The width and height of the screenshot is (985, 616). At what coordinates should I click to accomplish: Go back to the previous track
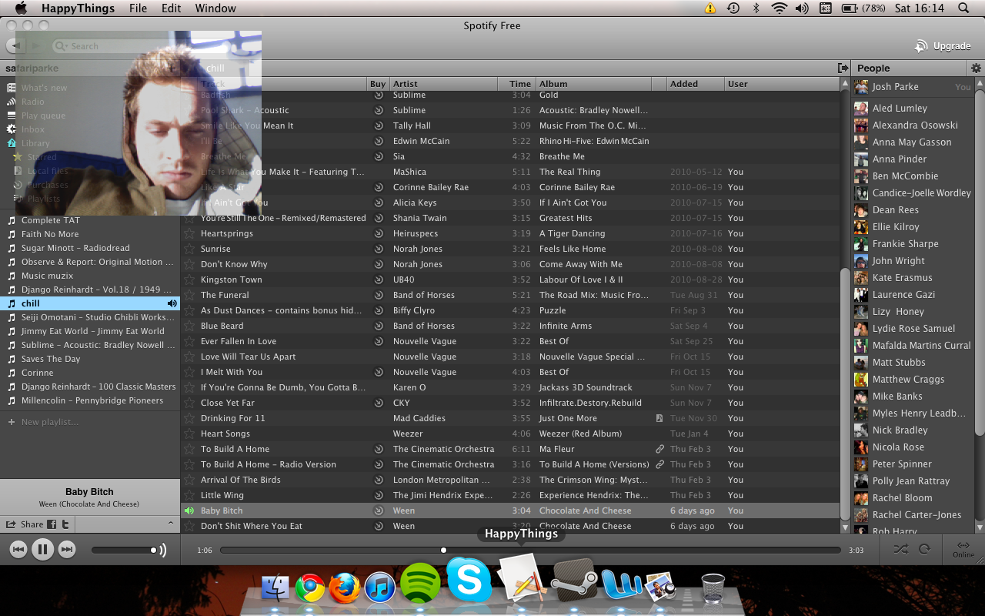(x=18, y=550)
